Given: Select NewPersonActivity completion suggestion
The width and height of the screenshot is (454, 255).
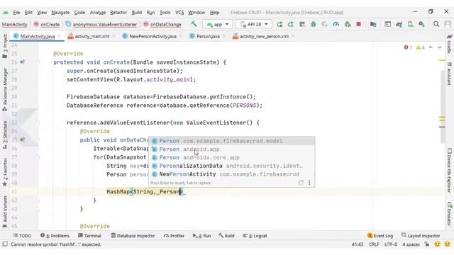Looking at the screenshot, I should 232,174.
